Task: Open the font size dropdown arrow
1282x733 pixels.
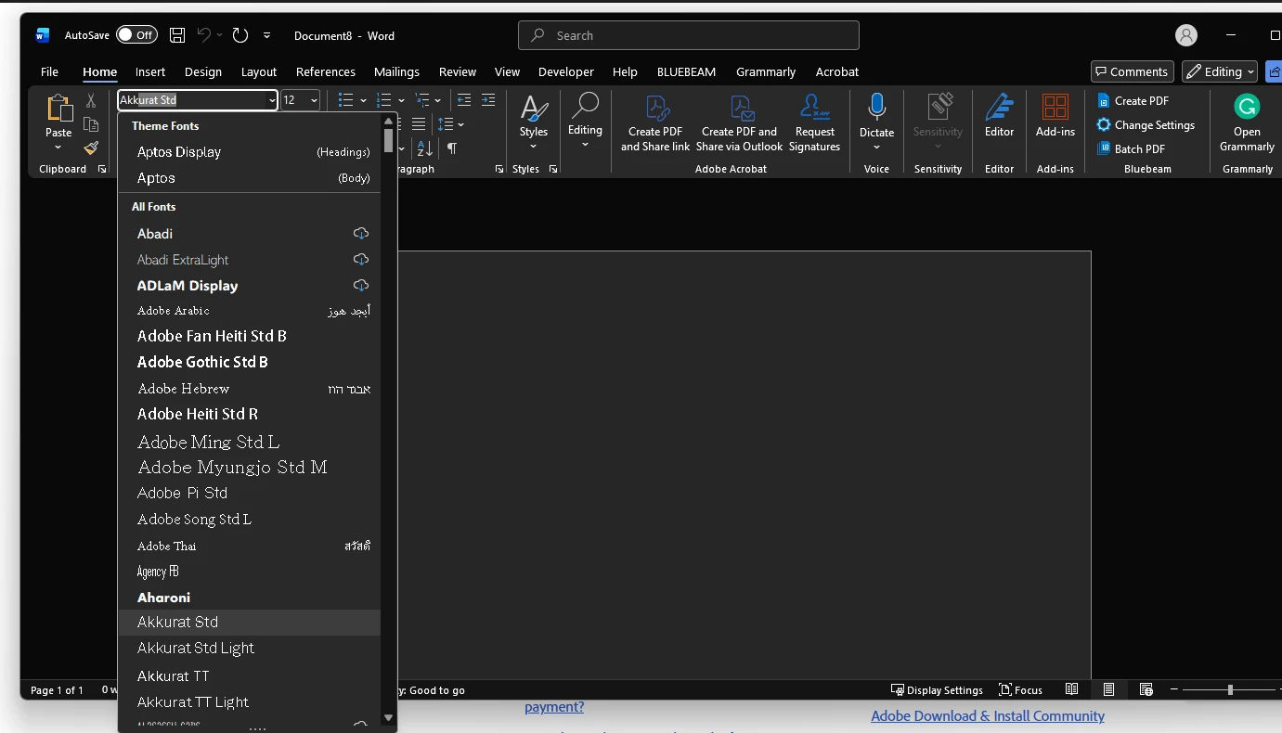Action: click(315, 100)
